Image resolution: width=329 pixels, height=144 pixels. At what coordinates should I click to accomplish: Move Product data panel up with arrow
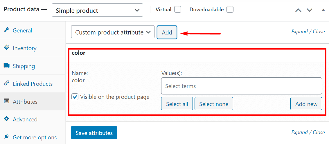coord(299,10)
